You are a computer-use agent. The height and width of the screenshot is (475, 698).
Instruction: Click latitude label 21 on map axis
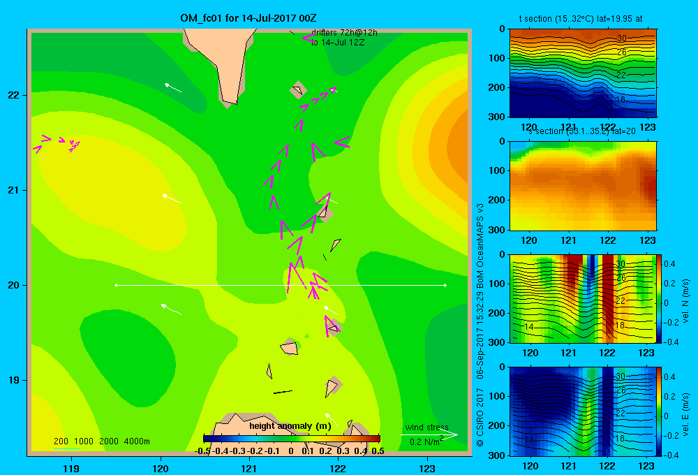pyautogui.click(x=13, y=190)
